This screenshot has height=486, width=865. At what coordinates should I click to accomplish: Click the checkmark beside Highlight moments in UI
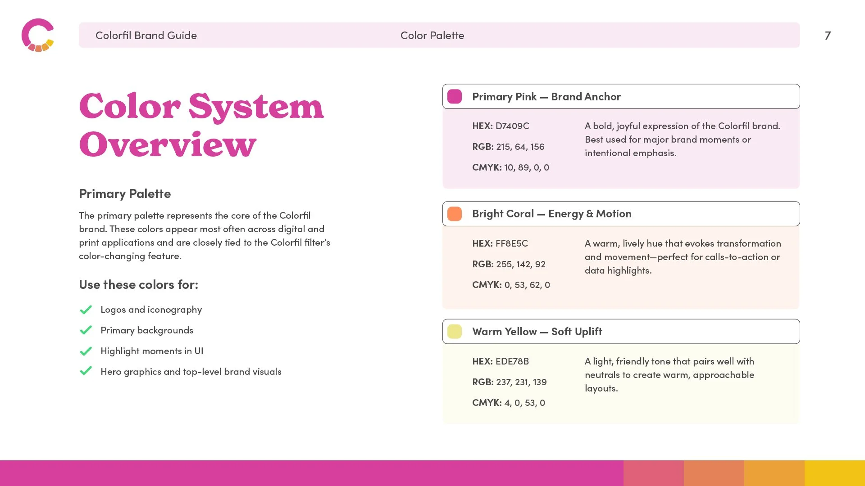(x=86, y=351)
